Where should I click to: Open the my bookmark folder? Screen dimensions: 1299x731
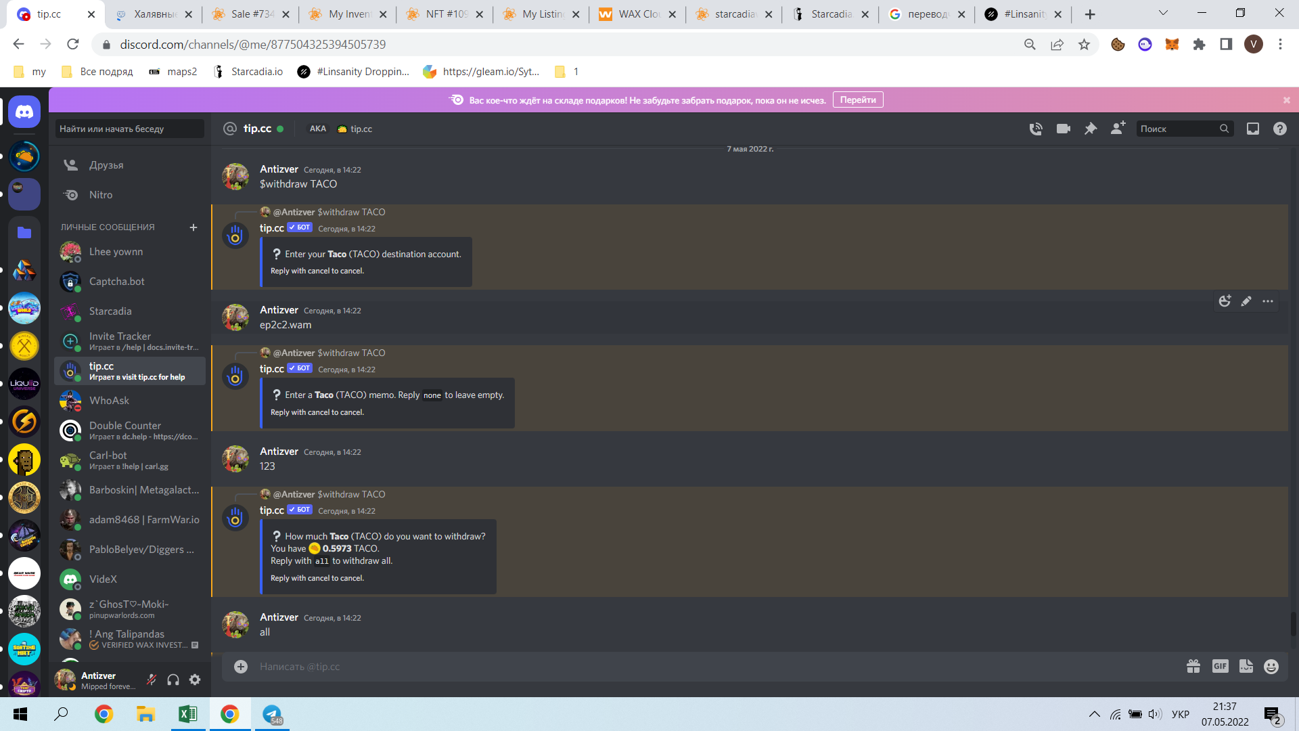click(x=30, y=72)
